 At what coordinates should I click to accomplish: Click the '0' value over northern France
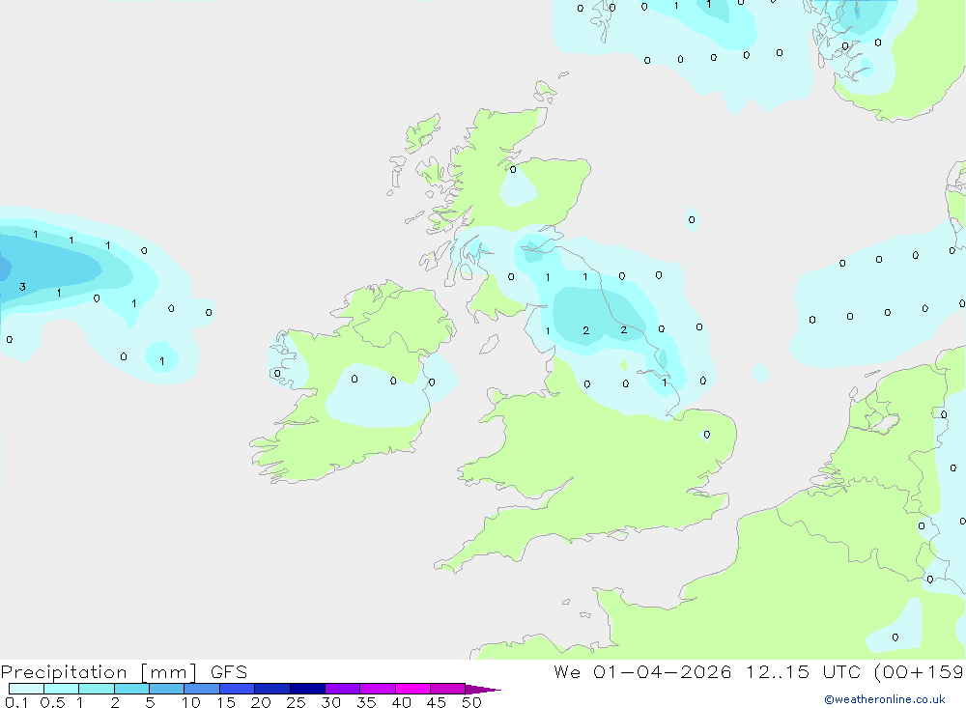(895, 637)
